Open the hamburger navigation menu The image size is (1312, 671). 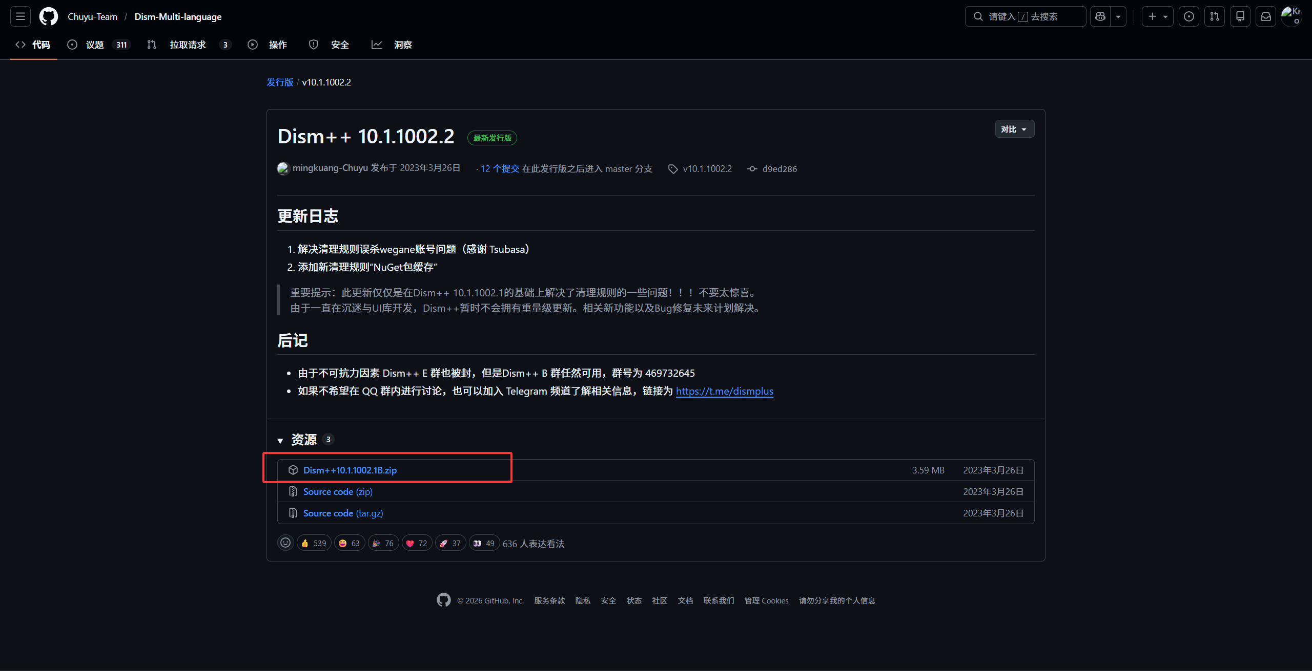coord(20,16)
